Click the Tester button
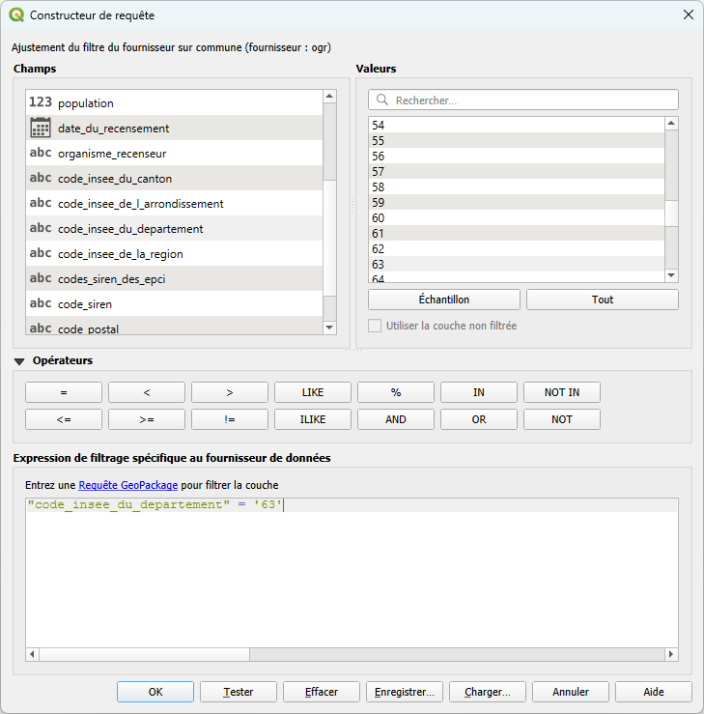704x714 pixels. (x=239, y=692)
